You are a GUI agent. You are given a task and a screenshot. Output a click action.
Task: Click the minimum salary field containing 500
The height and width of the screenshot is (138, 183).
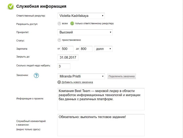click(67, 49)
